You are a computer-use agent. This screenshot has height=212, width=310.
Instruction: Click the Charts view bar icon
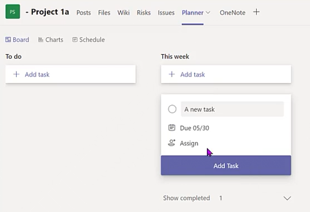[41, 40]
